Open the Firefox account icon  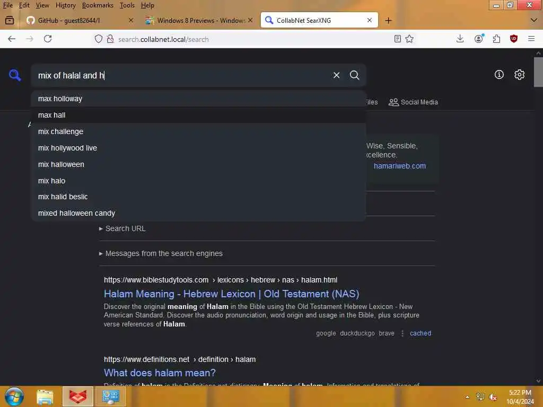[479, 39]
